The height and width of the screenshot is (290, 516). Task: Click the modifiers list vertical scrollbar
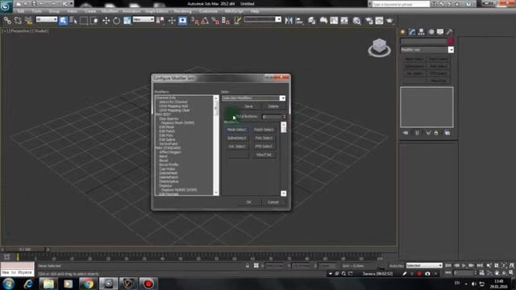coord(216,145)
